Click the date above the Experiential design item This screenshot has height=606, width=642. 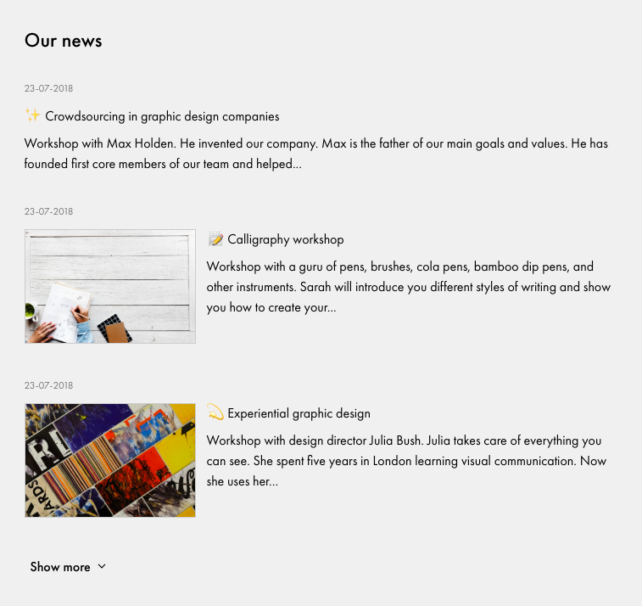click(48, 385)
